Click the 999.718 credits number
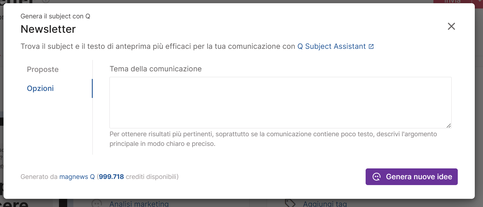The height and width of the screenshot is (207, 483). 111,177
